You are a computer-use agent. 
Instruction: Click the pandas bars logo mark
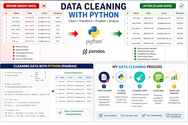[85, 52]
